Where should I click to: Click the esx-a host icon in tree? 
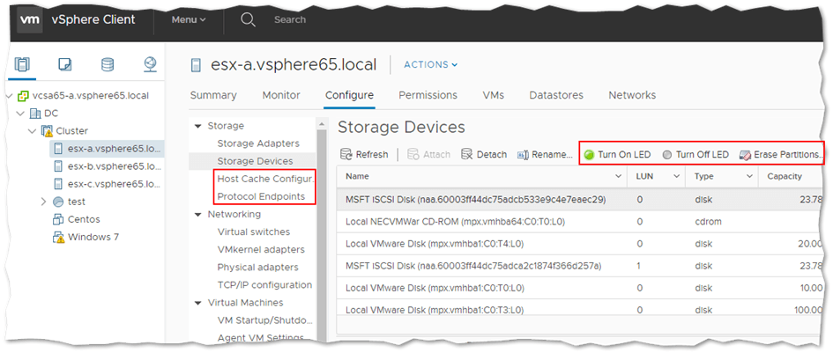pos(60,149)
